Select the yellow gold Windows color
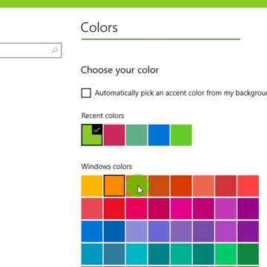267x267 pixels. [92, 186]
